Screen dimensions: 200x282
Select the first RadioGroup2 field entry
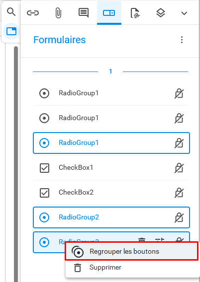(111, 217)
